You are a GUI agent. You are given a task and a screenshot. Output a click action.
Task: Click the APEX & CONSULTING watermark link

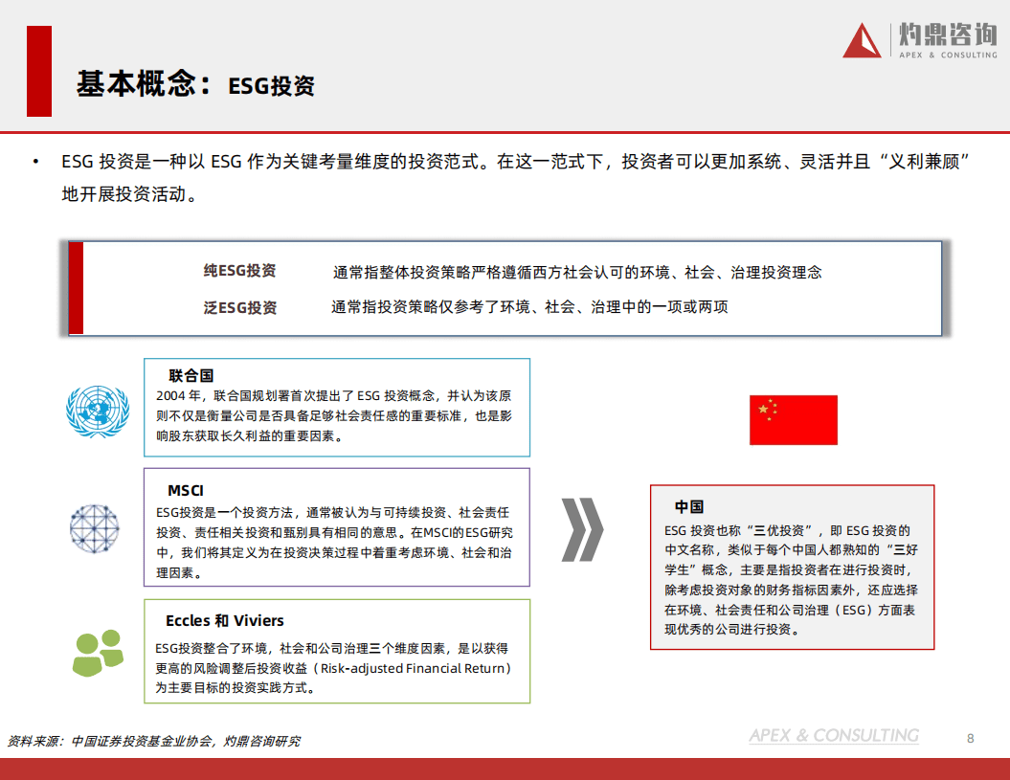coord(832,736)
